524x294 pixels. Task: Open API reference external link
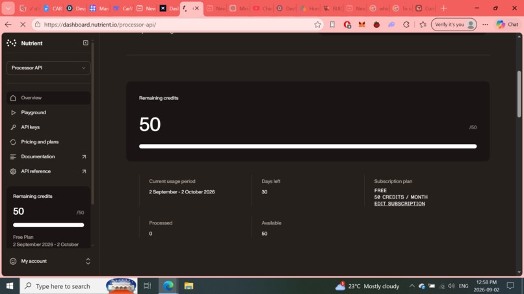[x=49, y=171]
